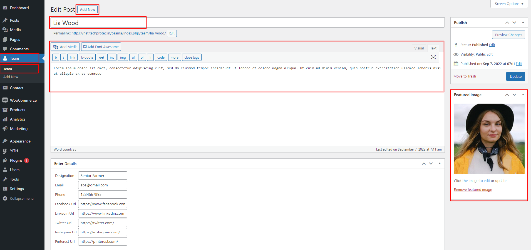Screen dimensions: 531x250
Task: Click the Marketing megaphone icon
Action: click(5, 129)
